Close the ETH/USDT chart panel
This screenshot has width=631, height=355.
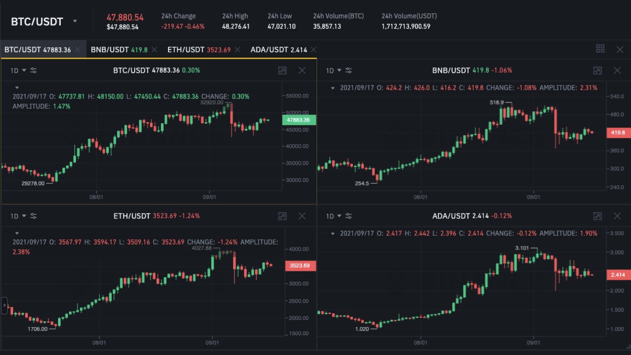point(302,216)
